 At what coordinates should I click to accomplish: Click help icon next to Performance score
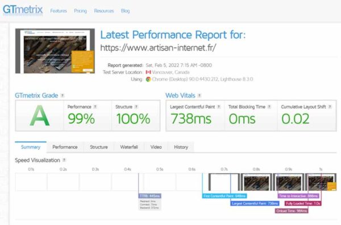95,107
